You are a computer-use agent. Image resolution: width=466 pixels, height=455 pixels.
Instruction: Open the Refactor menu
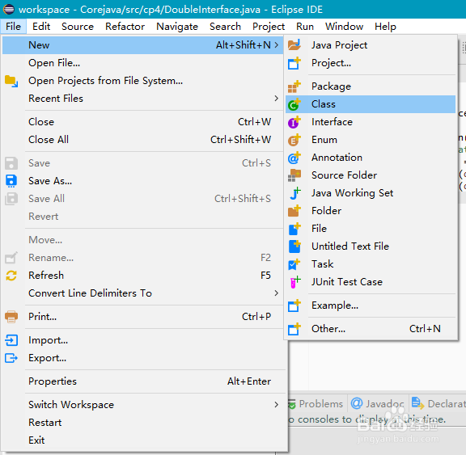[x=125, y=27]
